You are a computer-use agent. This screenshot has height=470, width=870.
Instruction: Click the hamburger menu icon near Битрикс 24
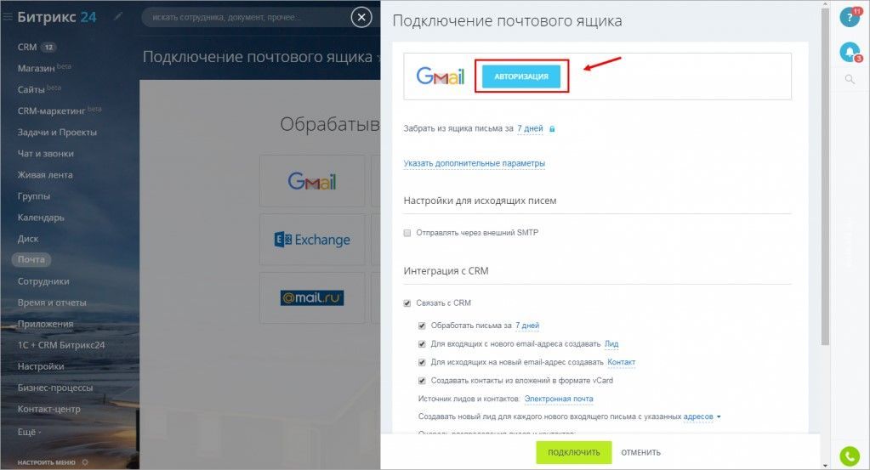tap(8, 17)
